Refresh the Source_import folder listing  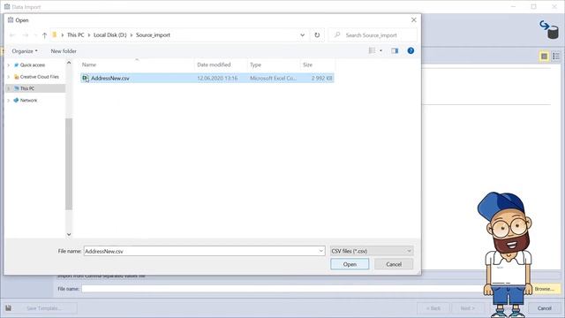click(317, 35)
